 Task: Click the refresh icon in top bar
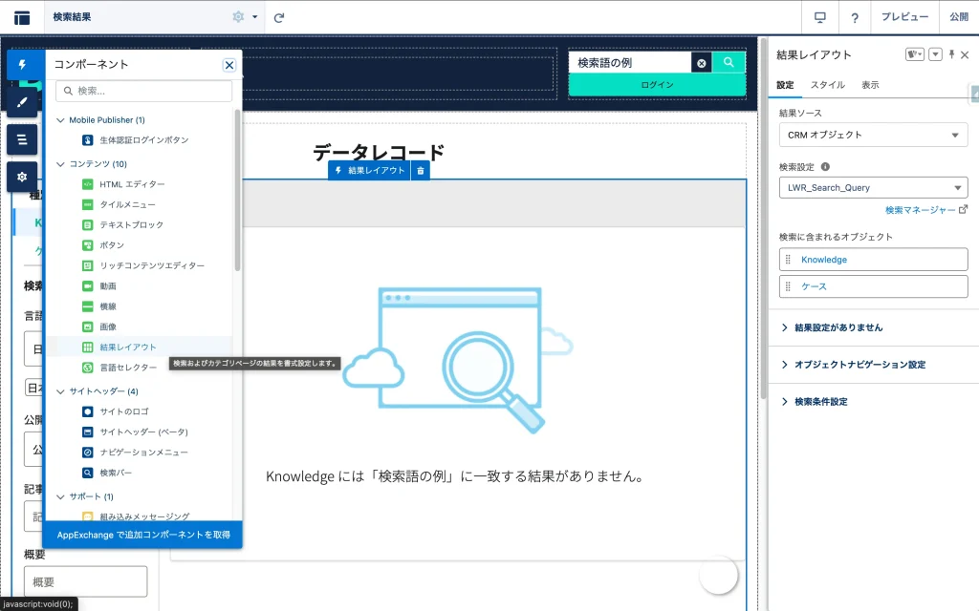(x=279, y=17)
